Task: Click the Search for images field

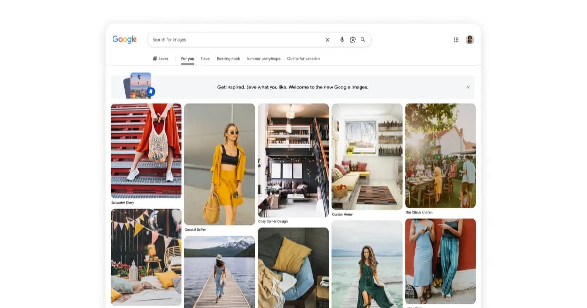Action: (x=259, y=40)
